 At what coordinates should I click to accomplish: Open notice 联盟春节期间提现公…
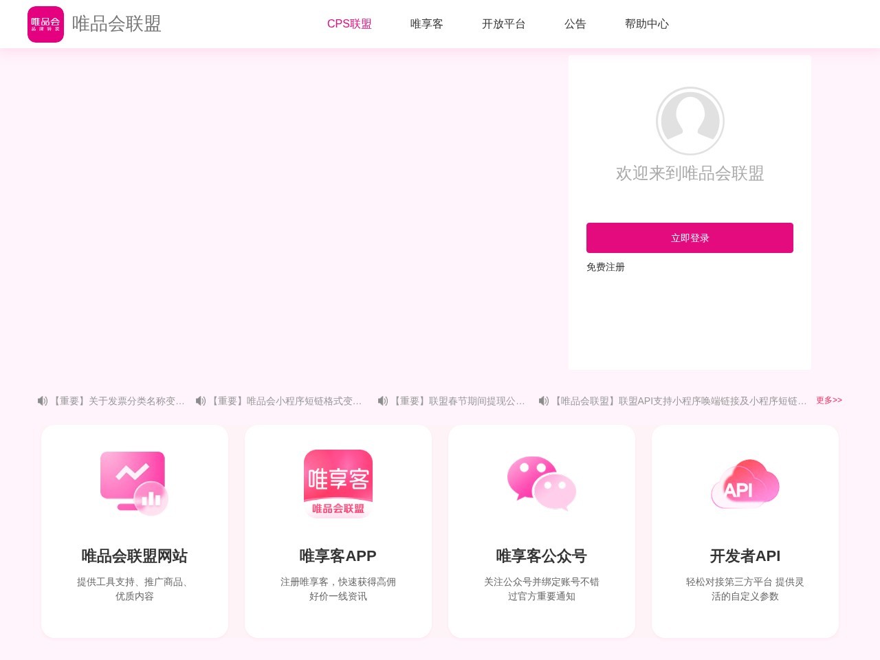pyautogui.click(x=459, y=401)
